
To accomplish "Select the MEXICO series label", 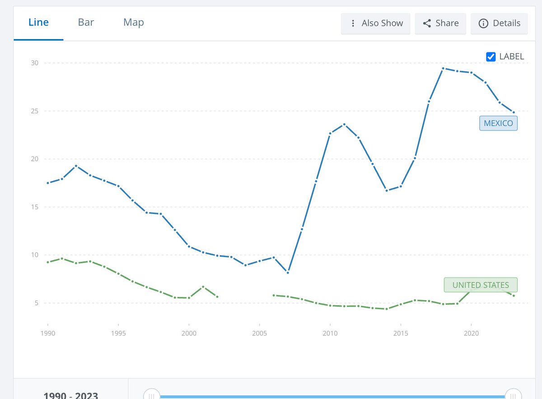I will [x=498, y=123].
